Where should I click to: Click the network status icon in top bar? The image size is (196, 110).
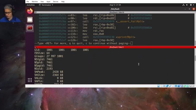183,5
